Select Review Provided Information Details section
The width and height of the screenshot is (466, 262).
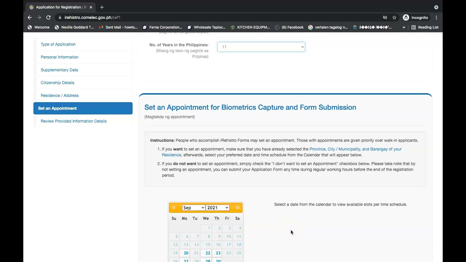point(74,121)
